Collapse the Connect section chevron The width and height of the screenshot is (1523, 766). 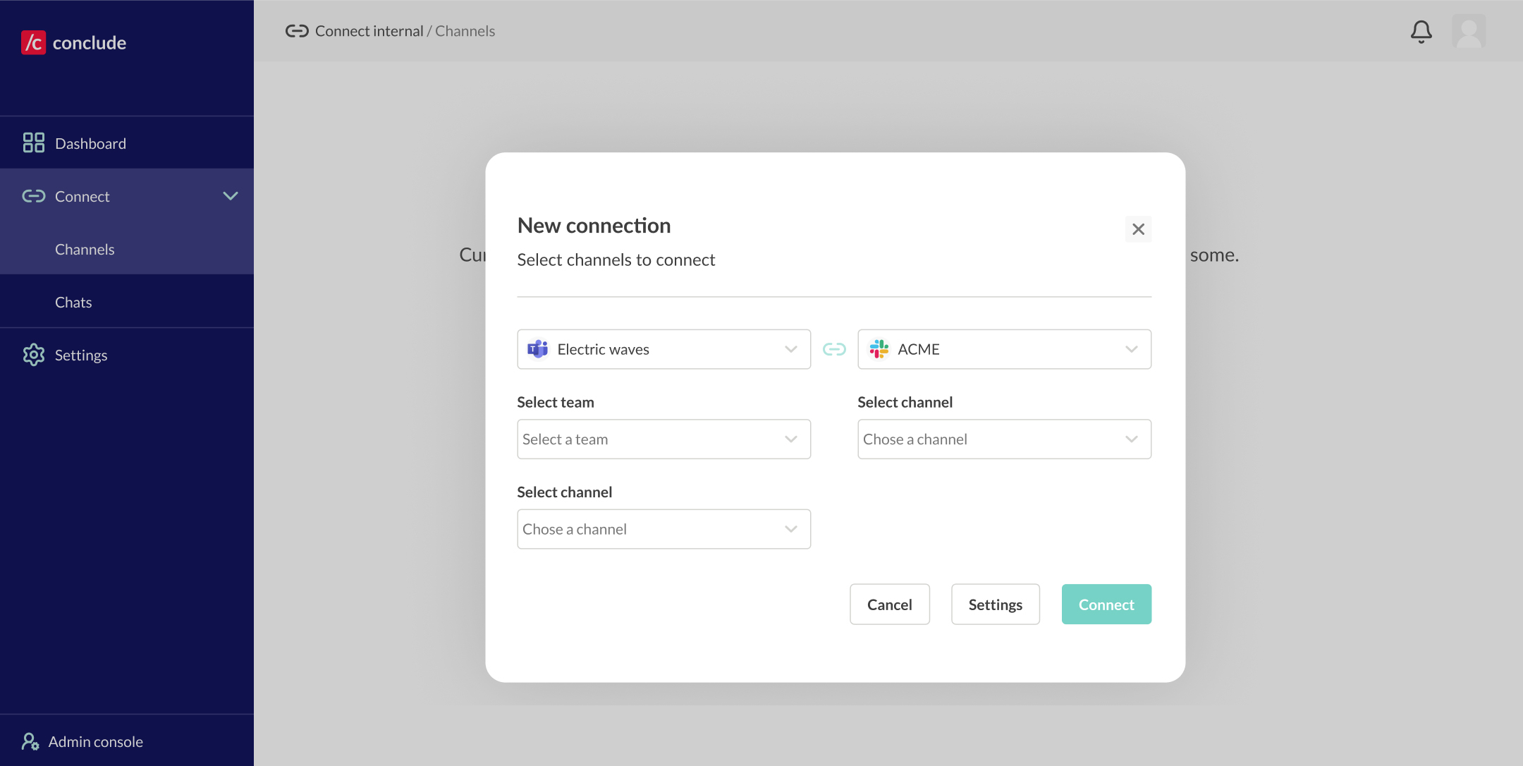tap(231, 196)
